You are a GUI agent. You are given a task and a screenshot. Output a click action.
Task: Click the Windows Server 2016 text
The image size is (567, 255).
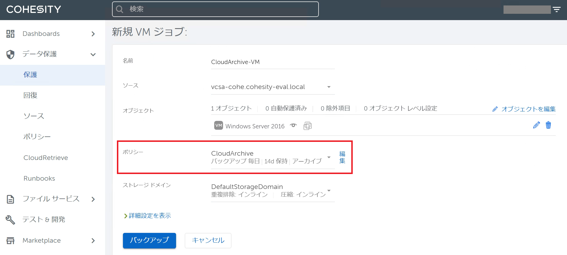tap(255, 126)
